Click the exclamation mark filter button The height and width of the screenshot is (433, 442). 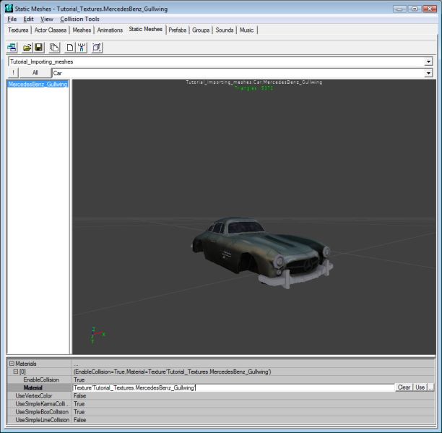click(13, 73)
